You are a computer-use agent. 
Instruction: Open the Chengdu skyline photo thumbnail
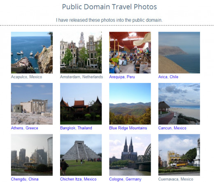32,155
